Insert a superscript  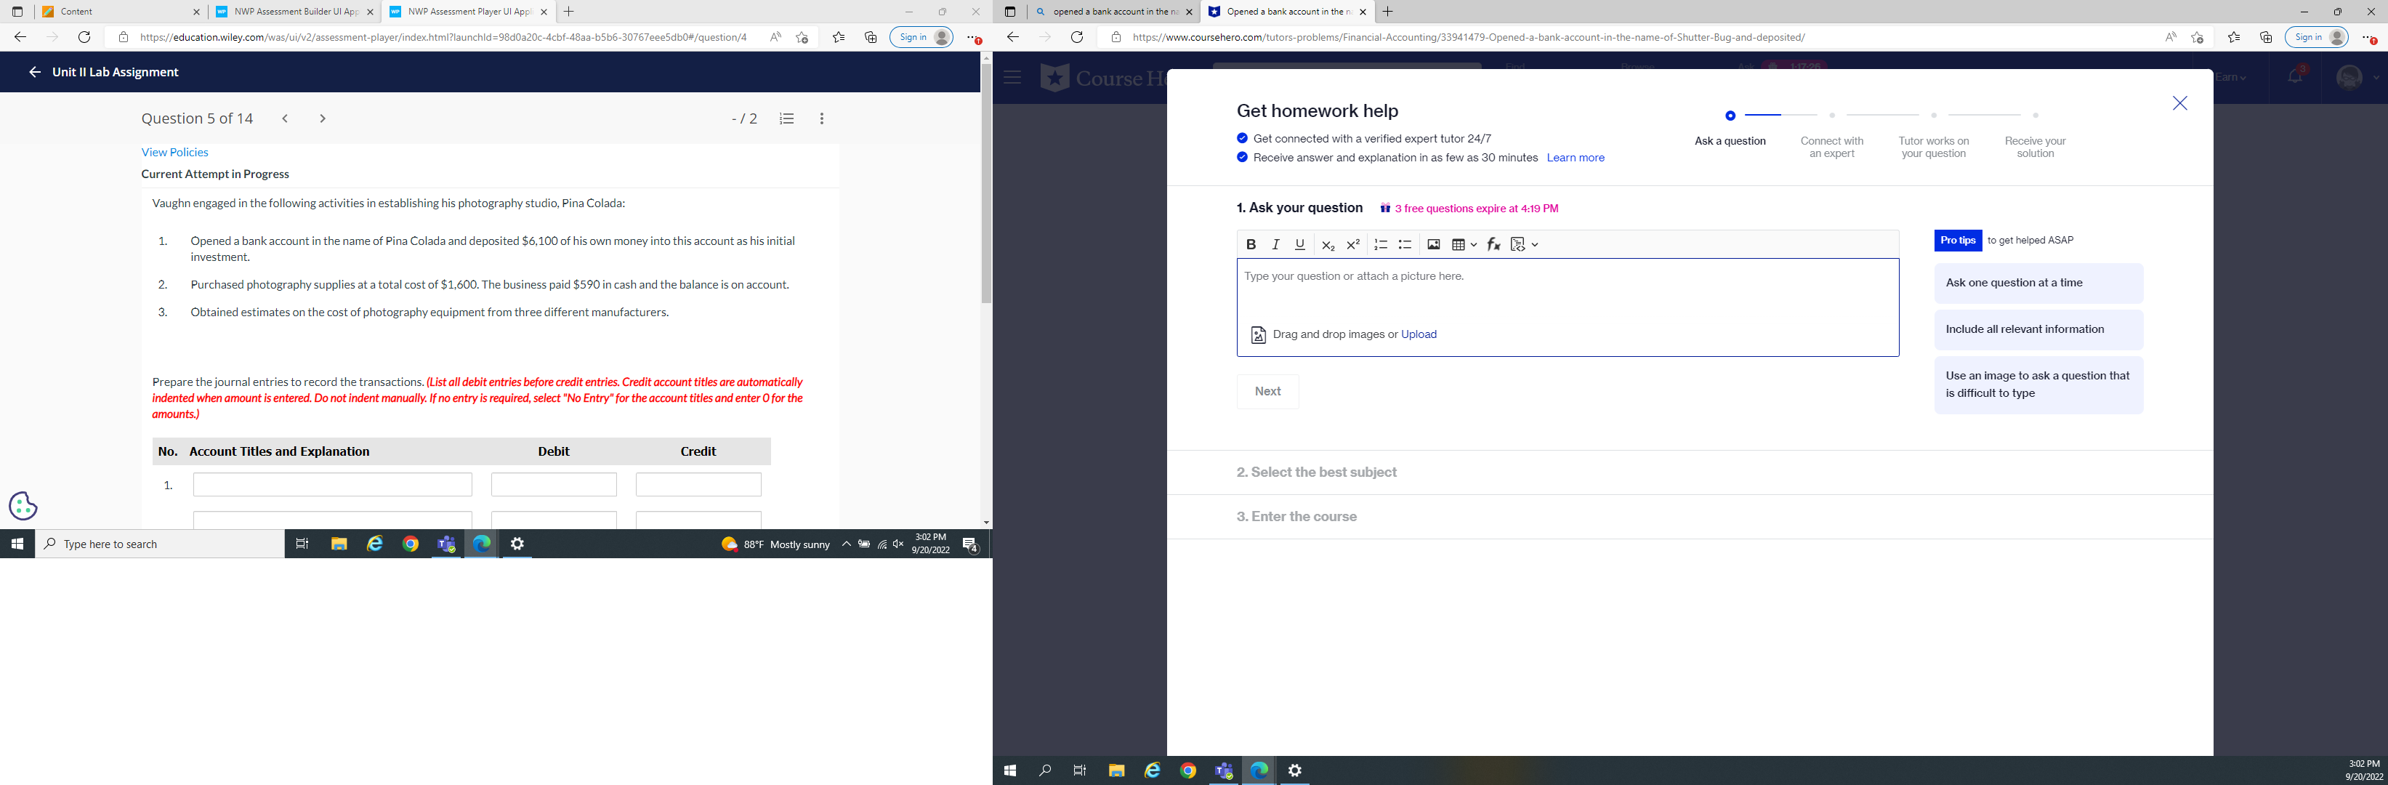coord(1352,243)
